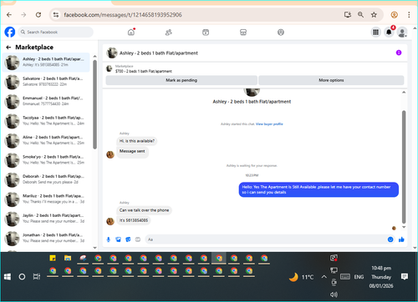Open Jaylin conversation in list
Screen dimensions: 418x302
46,219
